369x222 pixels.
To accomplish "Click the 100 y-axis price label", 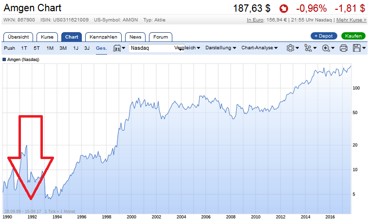I will tap(356, 88).
